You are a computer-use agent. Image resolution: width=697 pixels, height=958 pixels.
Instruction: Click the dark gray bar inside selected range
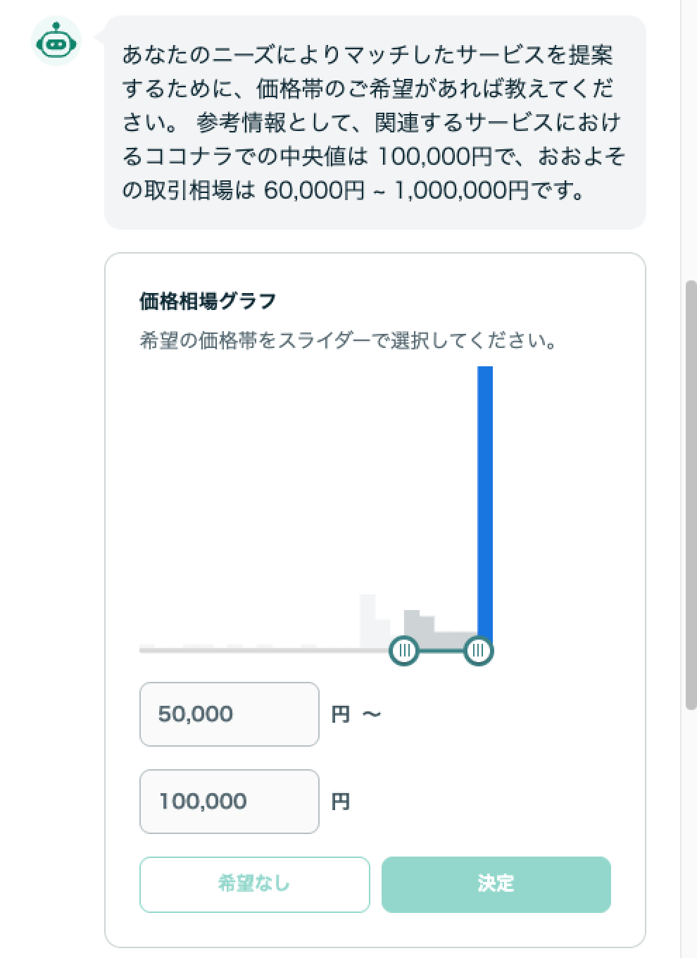[x=412, y=628]
